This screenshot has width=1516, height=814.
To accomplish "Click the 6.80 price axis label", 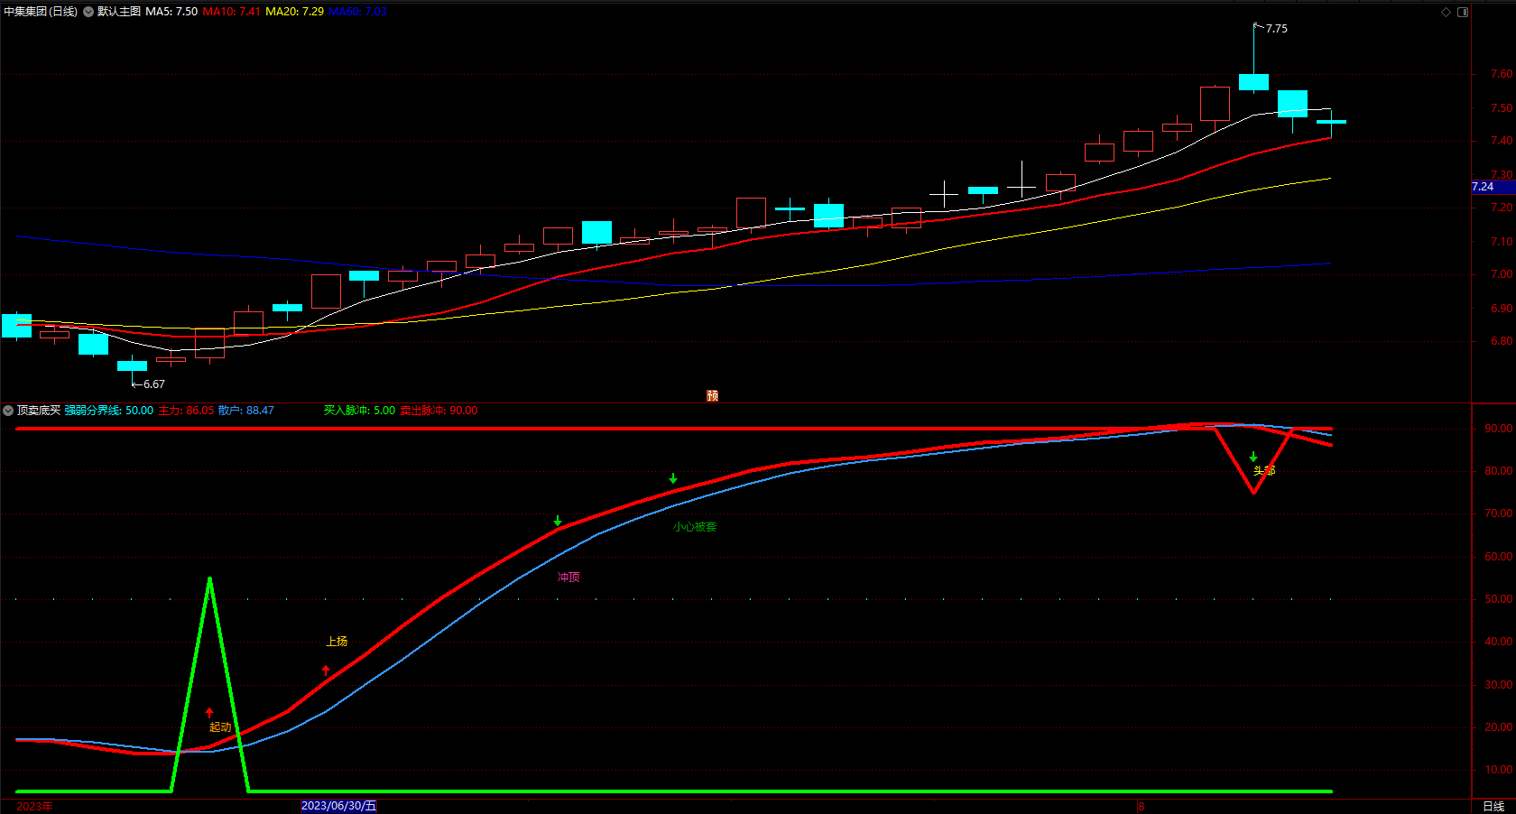I will tap(1502, 341).
